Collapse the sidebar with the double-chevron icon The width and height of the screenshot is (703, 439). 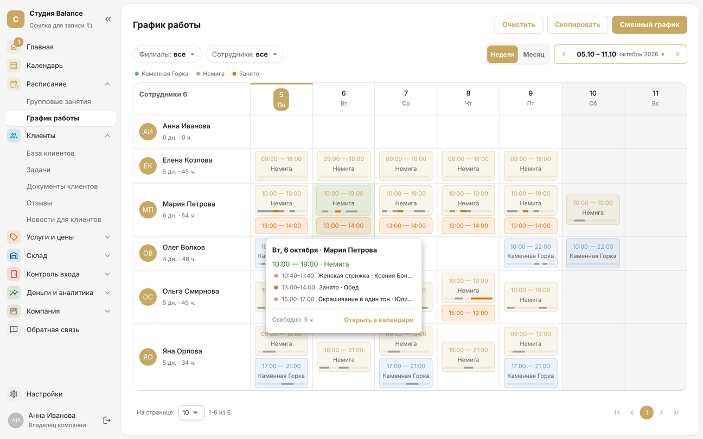[x=108, y=19]
